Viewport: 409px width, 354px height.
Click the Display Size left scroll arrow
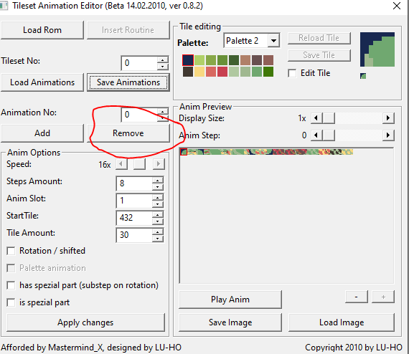(x=316, y=118)
